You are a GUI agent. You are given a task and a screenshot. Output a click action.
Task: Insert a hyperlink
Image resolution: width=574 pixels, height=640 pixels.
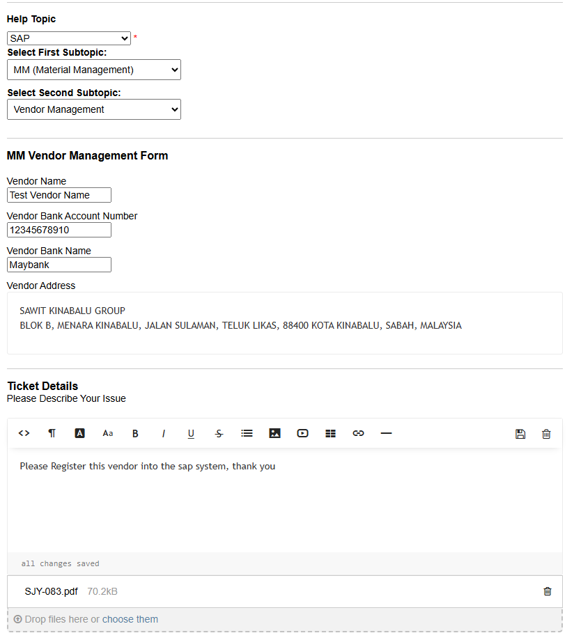(x=359, y=433)
